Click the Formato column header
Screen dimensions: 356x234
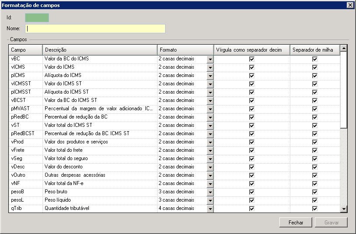point(185,50)
